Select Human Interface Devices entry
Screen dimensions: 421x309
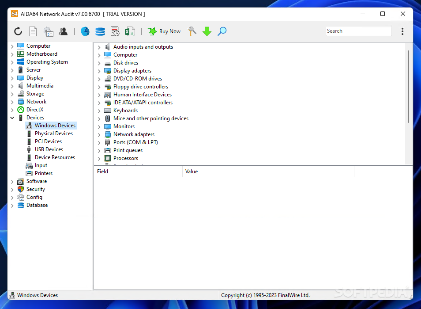[142, 95]
